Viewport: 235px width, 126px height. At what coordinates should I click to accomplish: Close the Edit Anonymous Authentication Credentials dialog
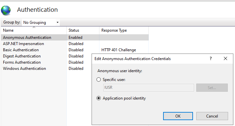click(x=225, y=58)
